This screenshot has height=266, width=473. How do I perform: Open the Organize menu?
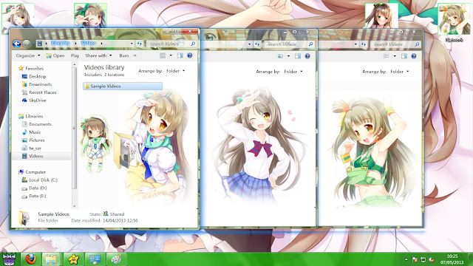28,55
